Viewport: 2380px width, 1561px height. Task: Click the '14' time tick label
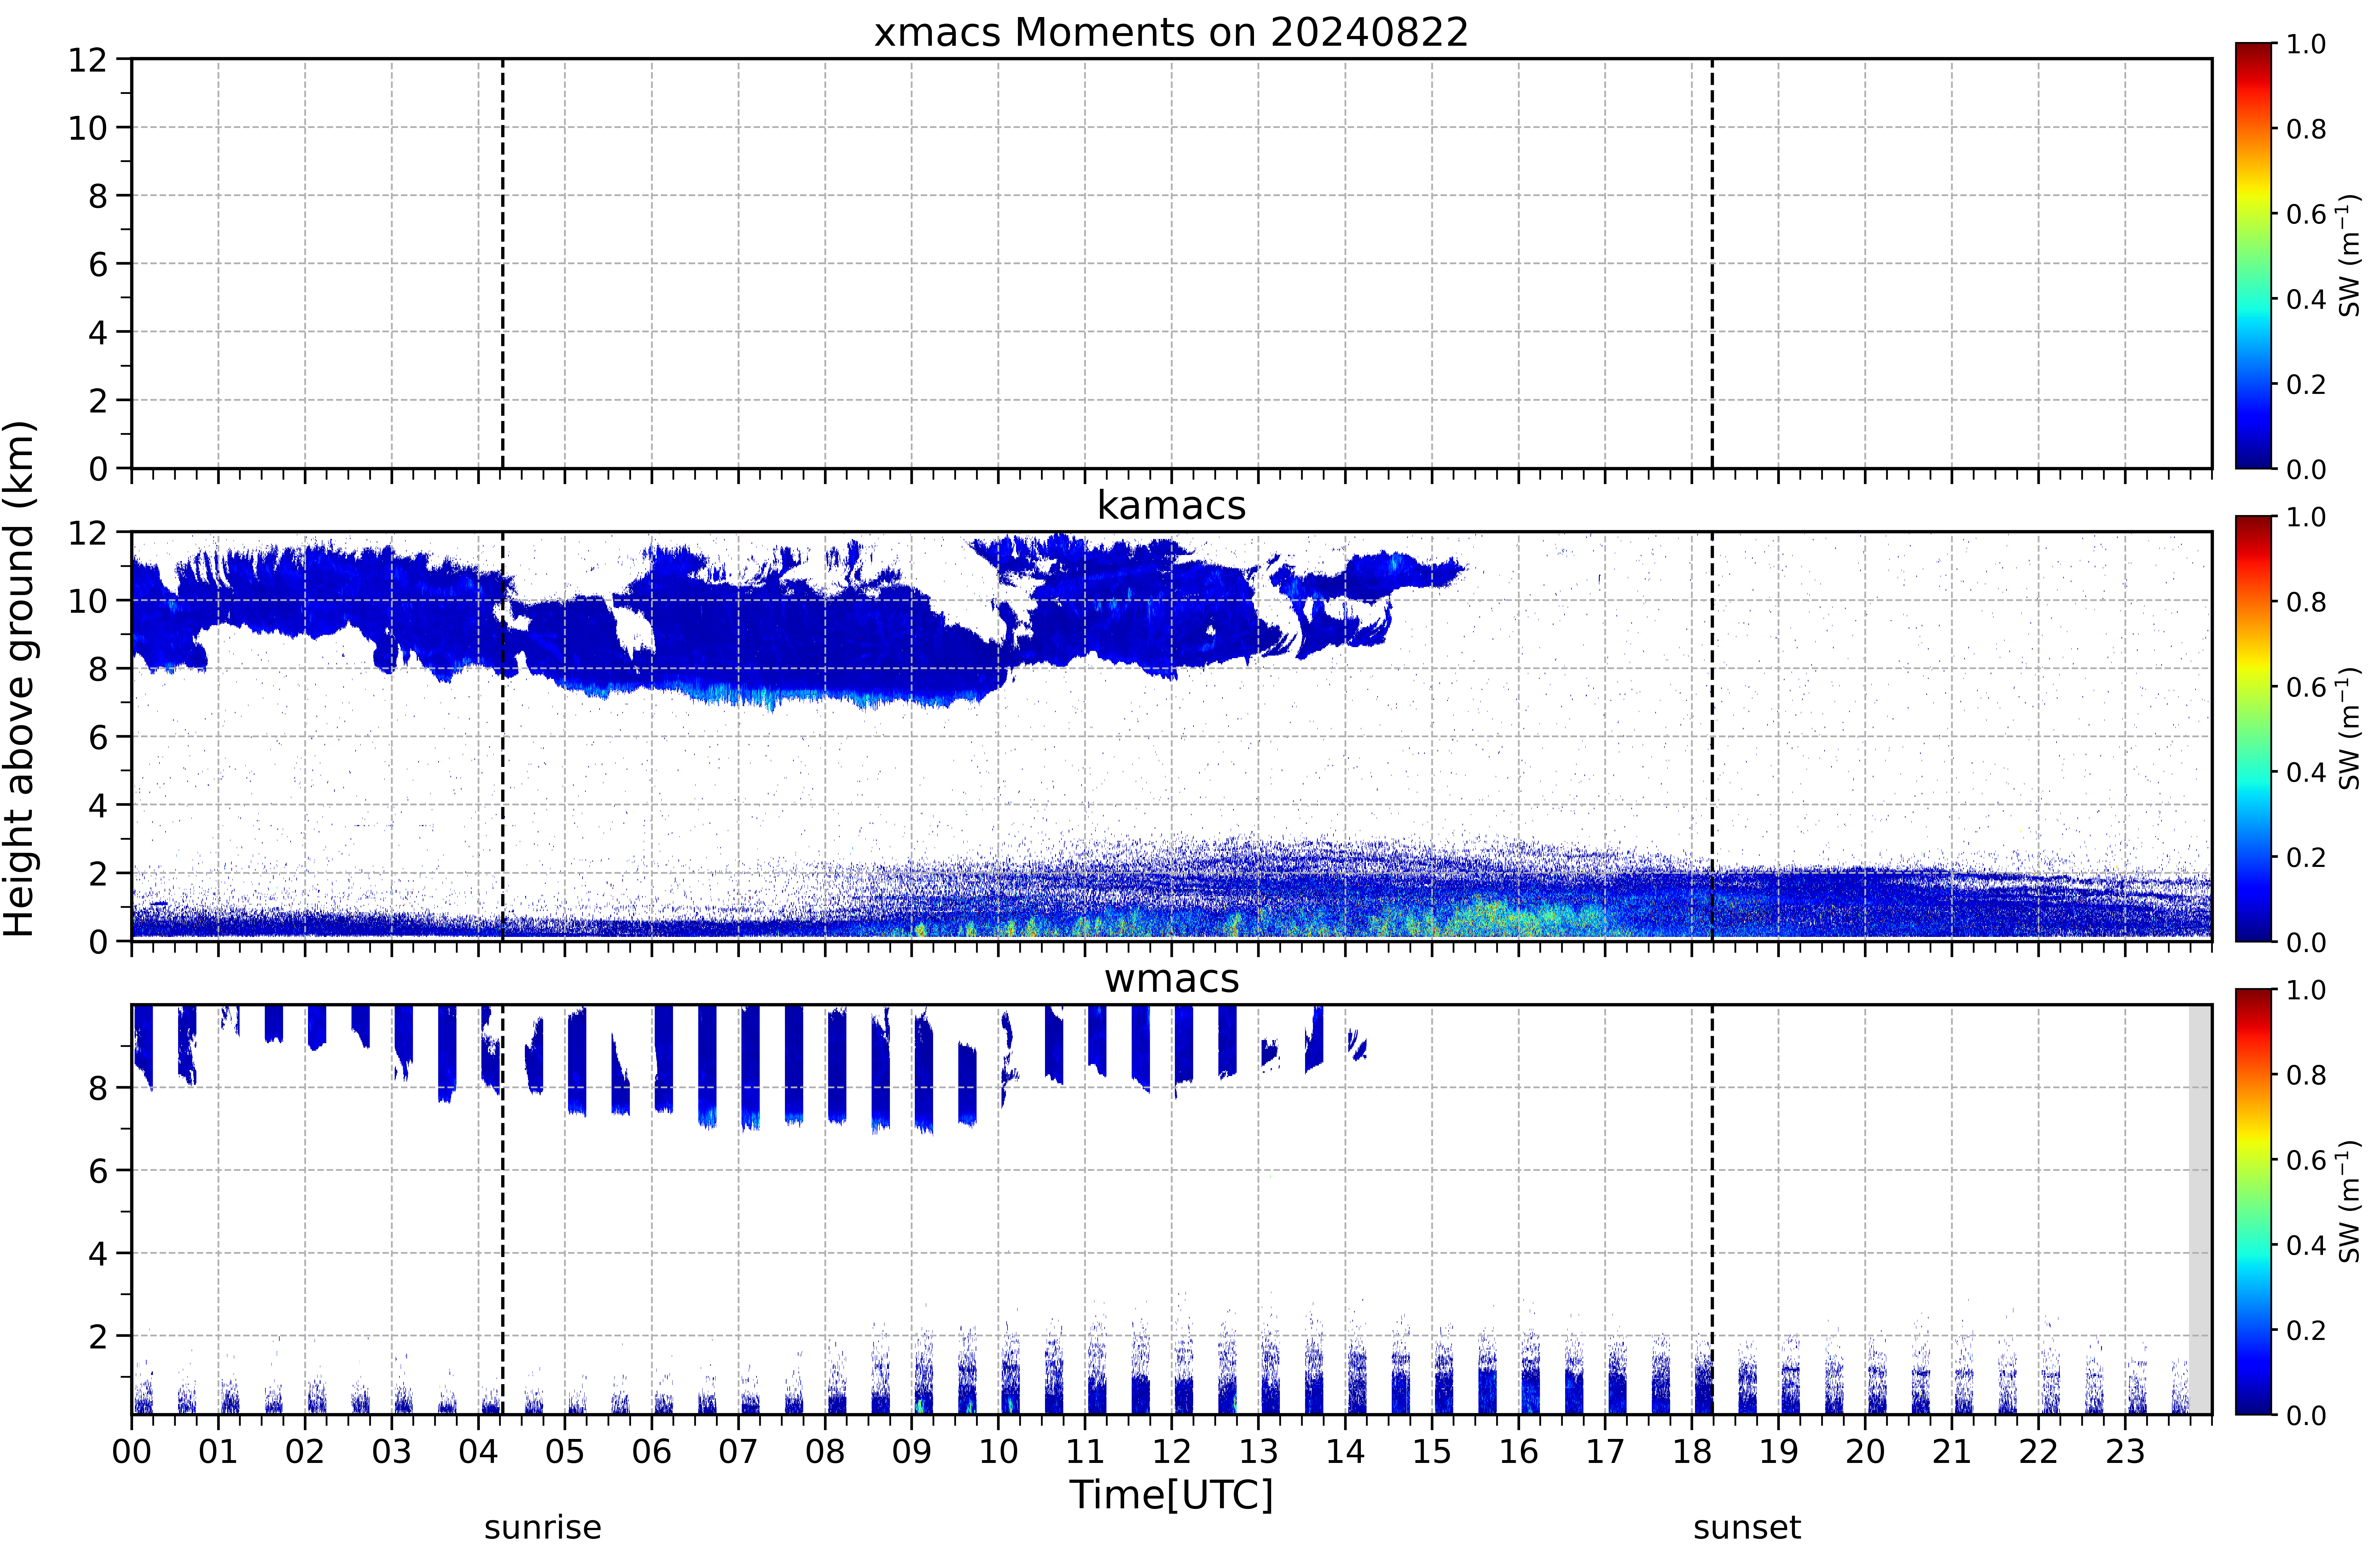(1345, 1452)
